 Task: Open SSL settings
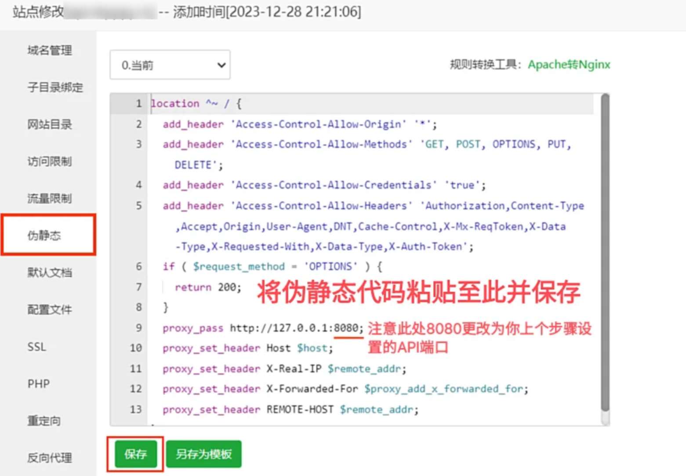coord(36,347)
